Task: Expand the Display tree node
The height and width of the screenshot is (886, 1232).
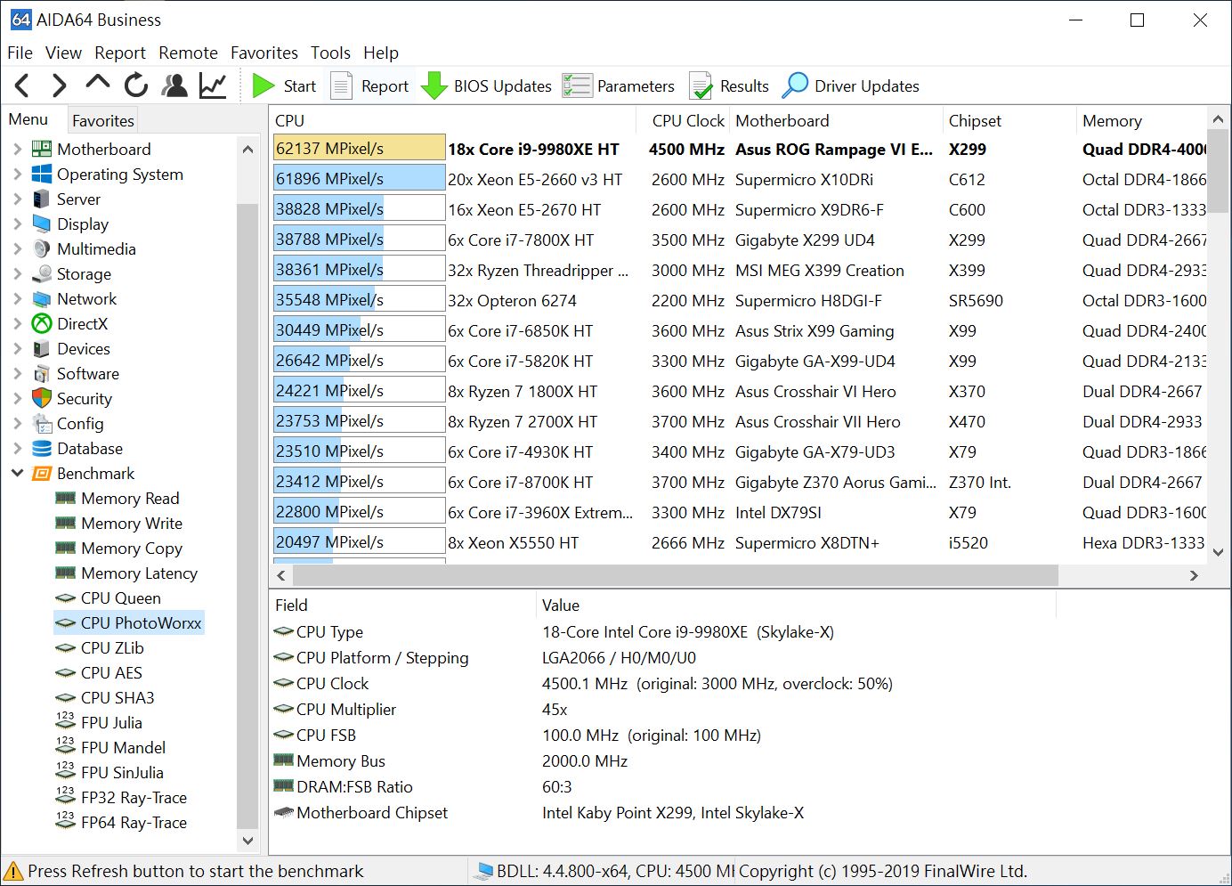Action: (17, 224)
